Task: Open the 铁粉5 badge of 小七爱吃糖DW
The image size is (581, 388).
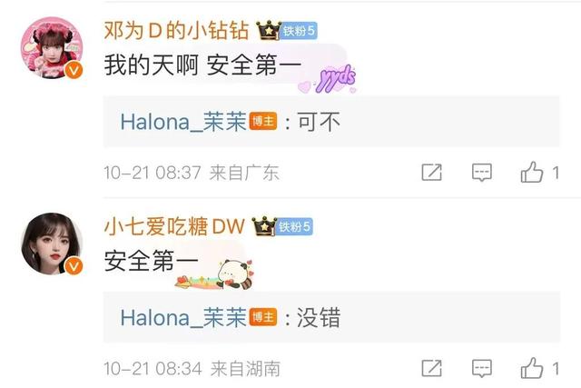Action: (x=295, y=226)
